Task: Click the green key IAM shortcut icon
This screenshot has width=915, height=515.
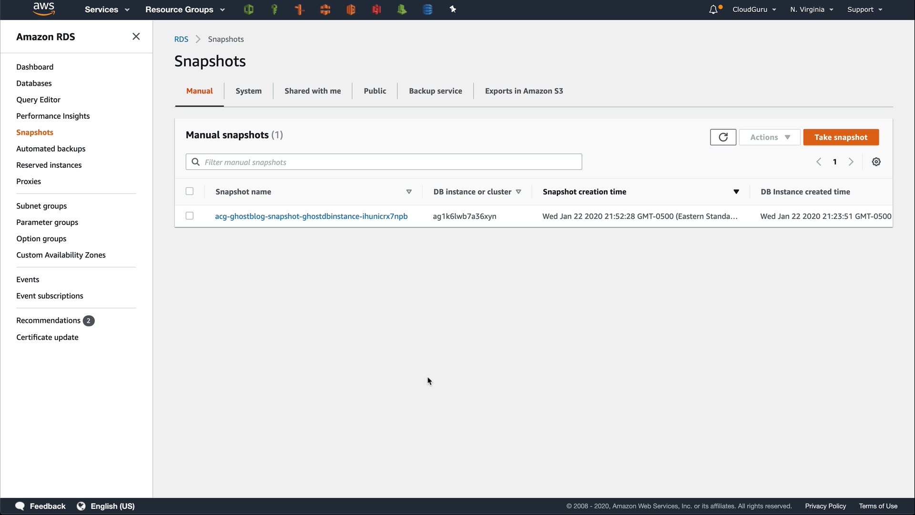Action: pyautogui.click(x=274, y=10)
